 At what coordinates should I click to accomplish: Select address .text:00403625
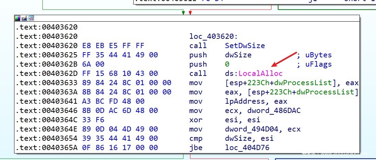[47, 55]
